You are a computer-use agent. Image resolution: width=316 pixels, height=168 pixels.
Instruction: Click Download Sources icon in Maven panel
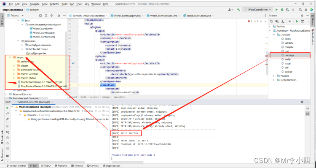point(283,21)
